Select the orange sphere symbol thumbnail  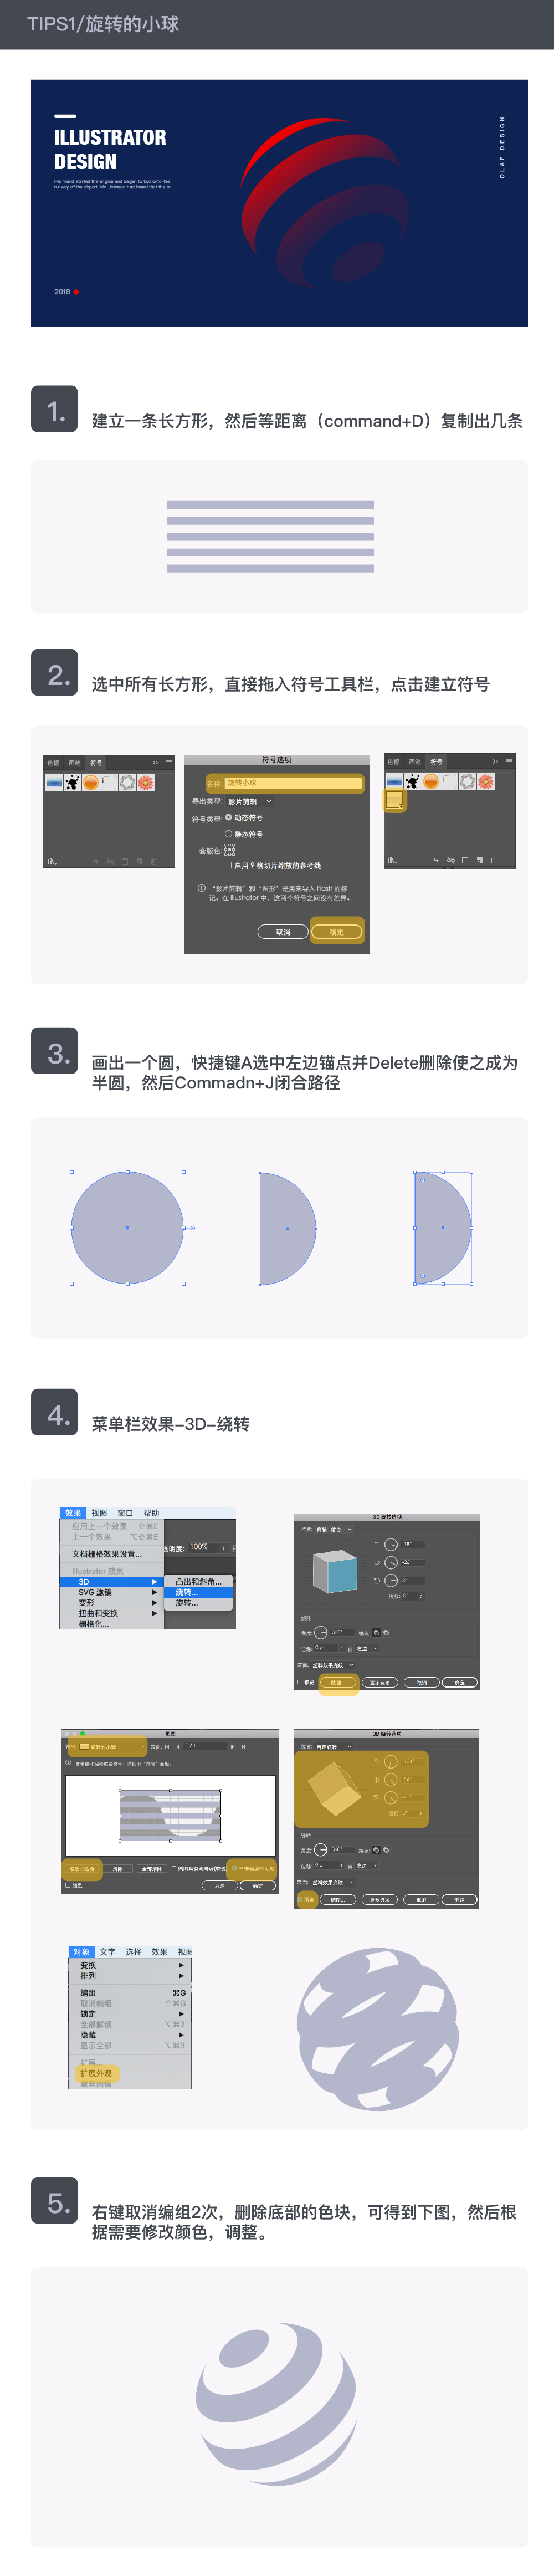click(x=91, y=782)
